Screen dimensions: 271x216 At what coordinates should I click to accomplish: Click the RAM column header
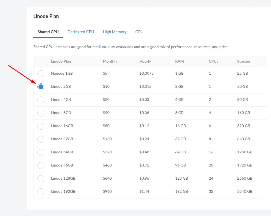[x=179, y=62]
